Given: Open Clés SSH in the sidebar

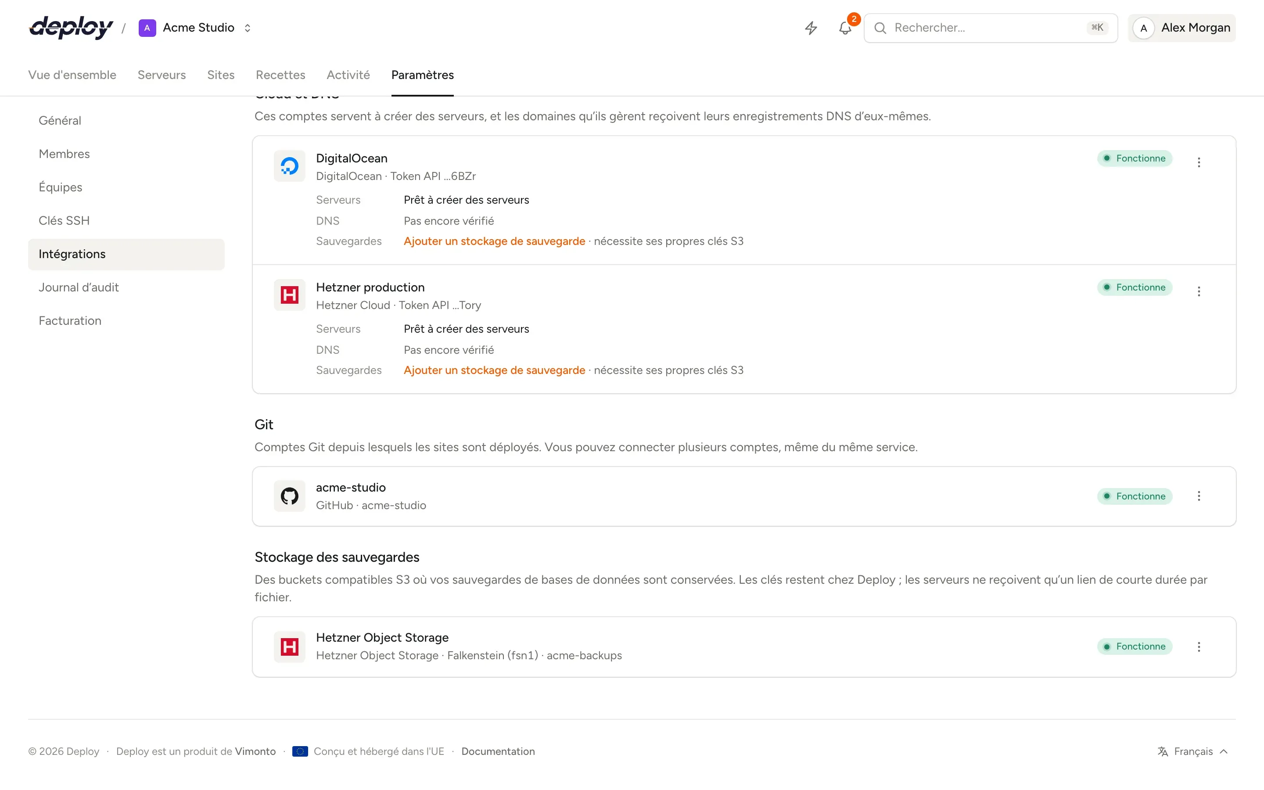Looking at the screenshot, I should pyautogui.click(x=126, y=221).
